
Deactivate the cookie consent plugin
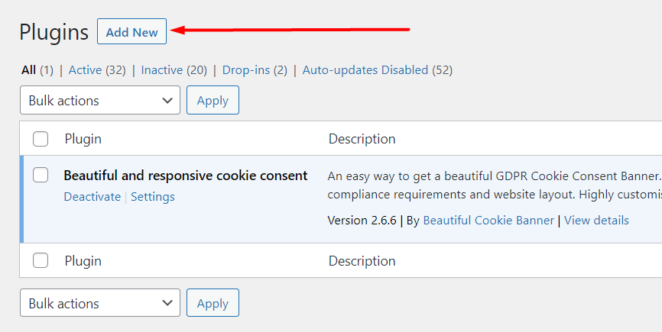point(92,197)
